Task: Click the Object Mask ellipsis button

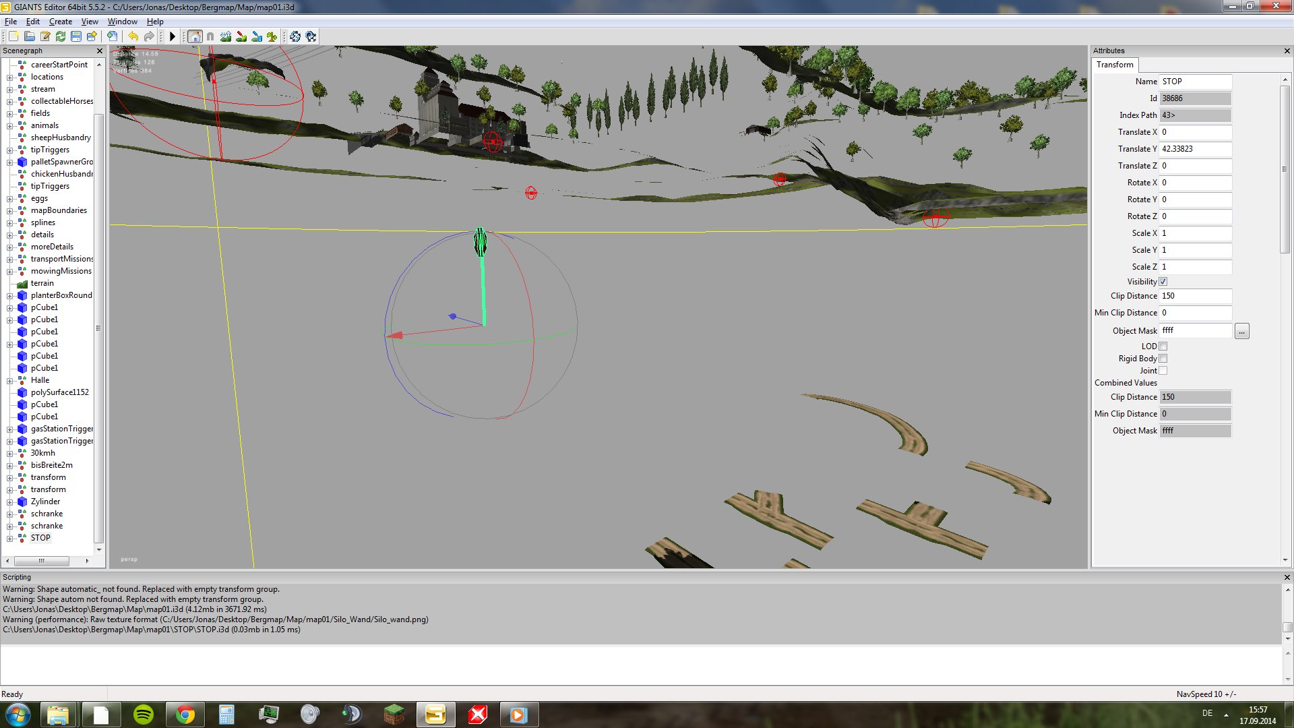Action: [x=1241, y=331]
